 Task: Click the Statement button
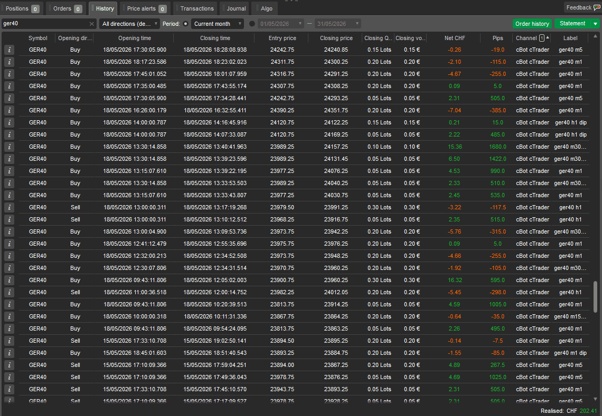(x=572, y=24)
